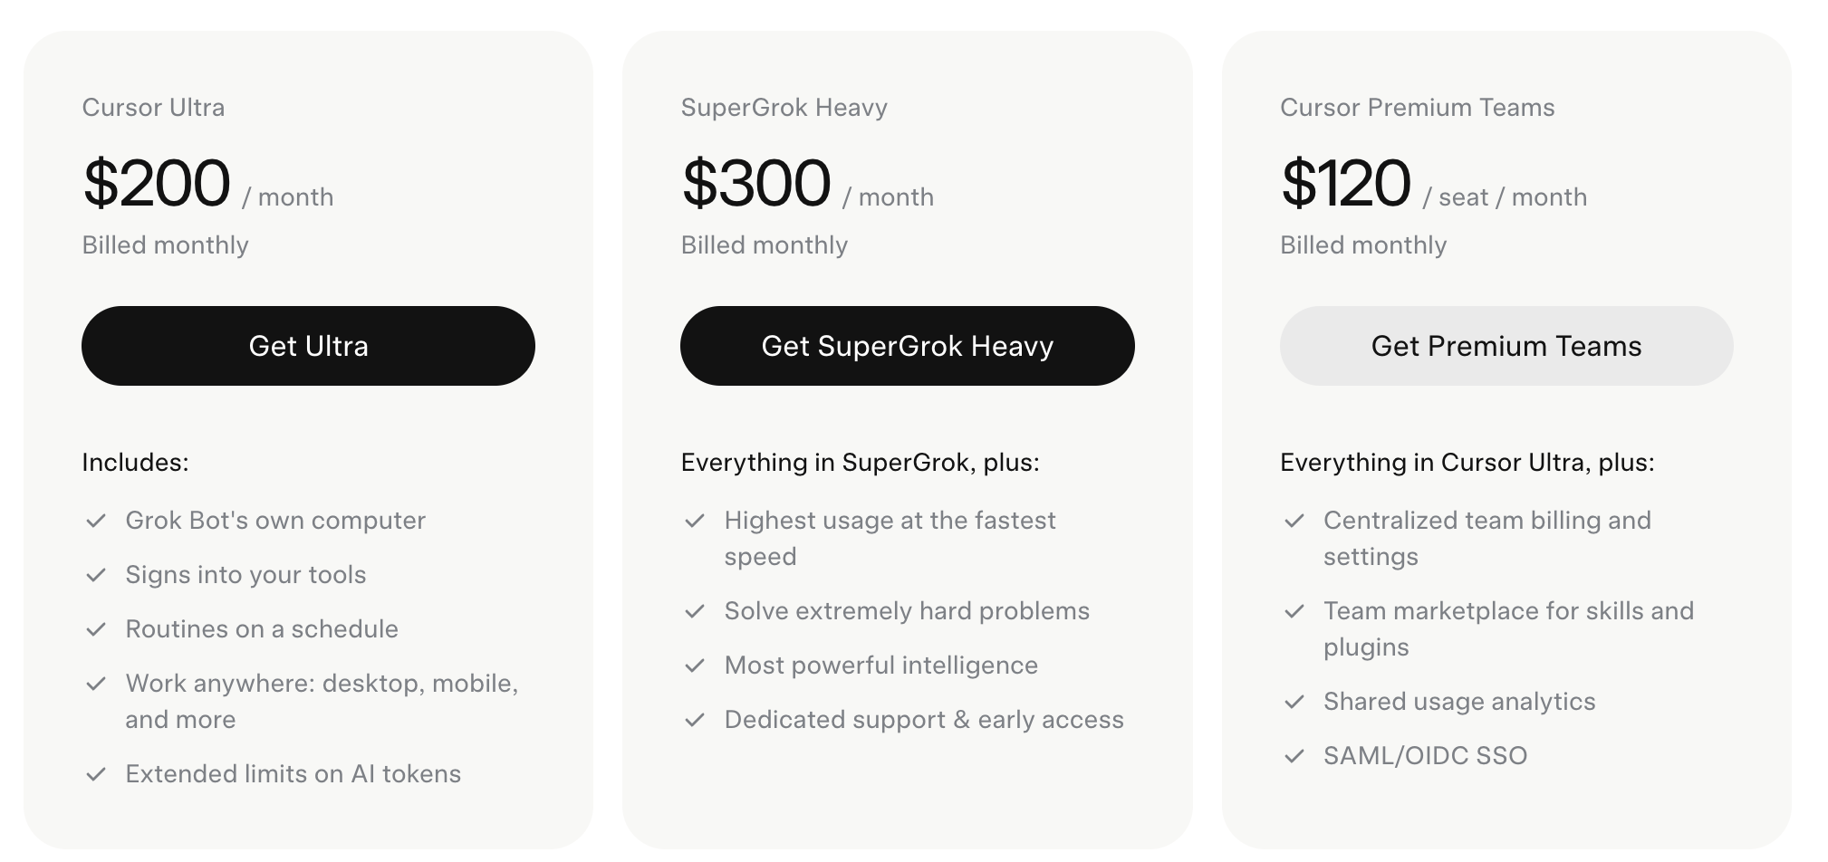Click the $300 price text

click(x=756, y=183)
